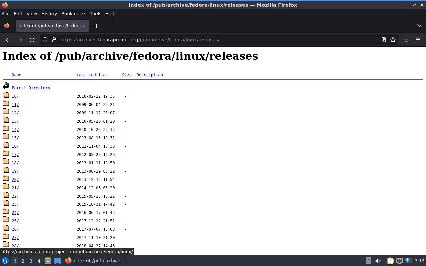Viewport: 426px width, 266px height.
Task: Open the 15/ directory link
Action: (15, 138)
